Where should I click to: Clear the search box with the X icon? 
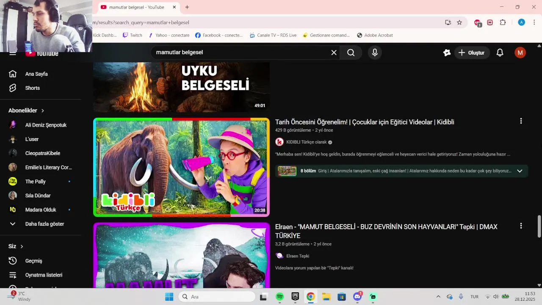[x=334, y=53]
